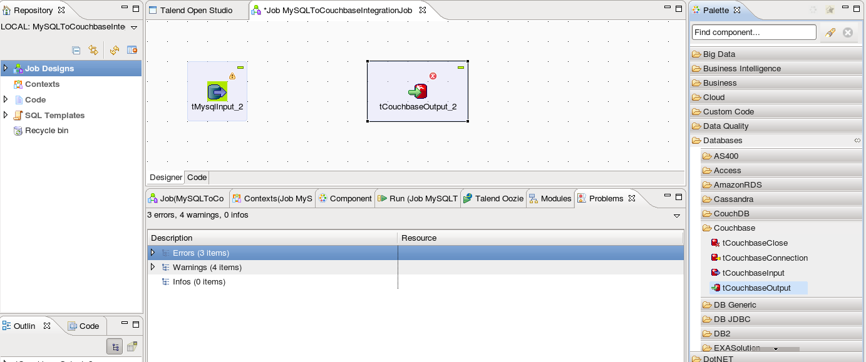Viewport: 866px width, 362px height.
Task: Expand the Warnings (4 items) row
Action: pos(153,267)
